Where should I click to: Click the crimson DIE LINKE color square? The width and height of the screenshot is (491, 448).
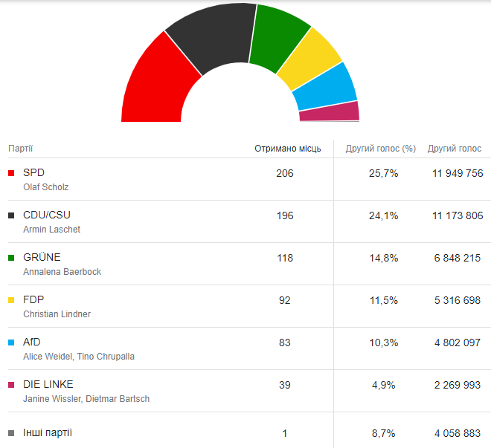pyautogui.click(x=11, y=385)
